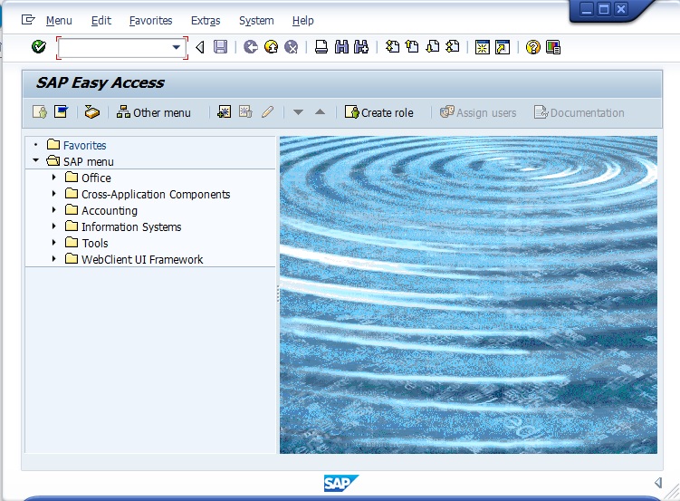Screen dimensions: 680x501
Task: Collapse the SAP menu tree node
Action: (x=35, y=161)
